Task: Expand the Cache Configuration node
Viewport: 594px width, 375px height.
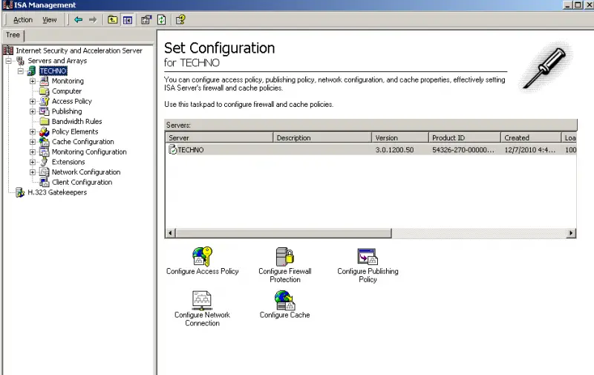Action: [33, 142]
